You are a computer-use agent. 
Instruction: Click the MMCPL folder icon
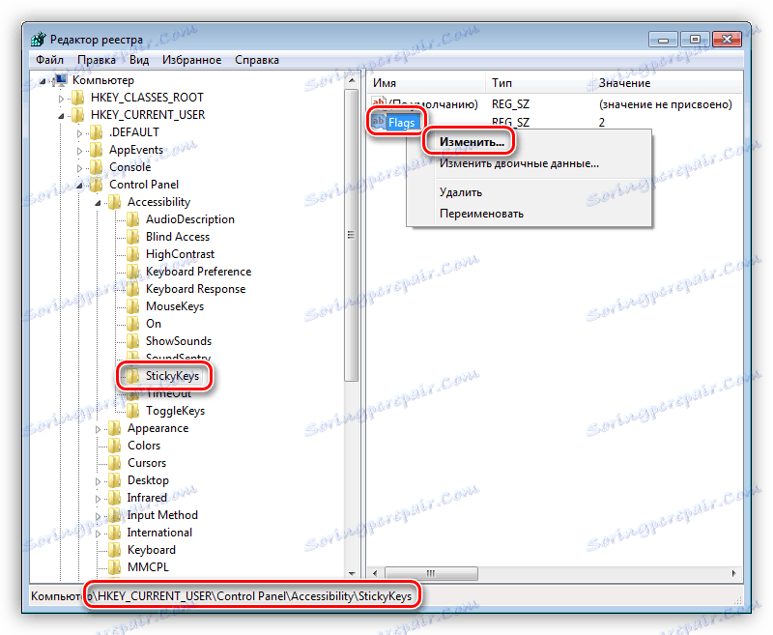(115, 567)
